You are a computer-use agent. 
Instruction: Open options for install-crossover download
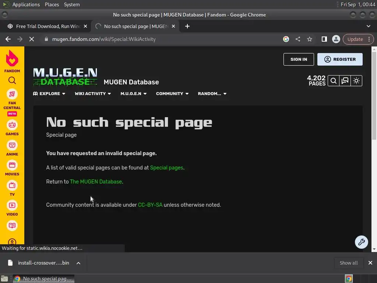click(x=78, y=263)
